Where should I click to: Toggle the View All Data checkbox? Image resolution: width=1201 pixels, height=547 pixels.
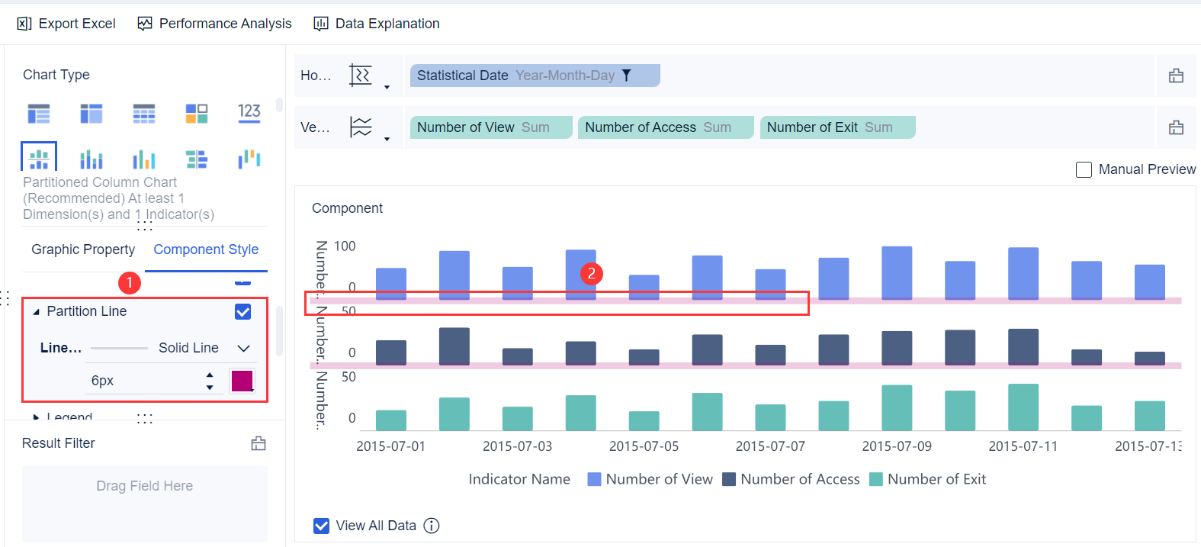pyautogui.click(x=322, y=526)
